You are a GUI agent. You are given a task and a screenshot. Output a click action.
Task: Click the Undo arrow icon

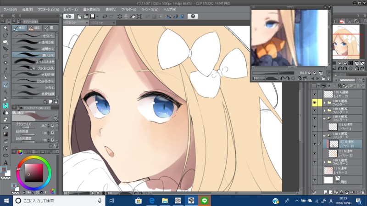105,17
